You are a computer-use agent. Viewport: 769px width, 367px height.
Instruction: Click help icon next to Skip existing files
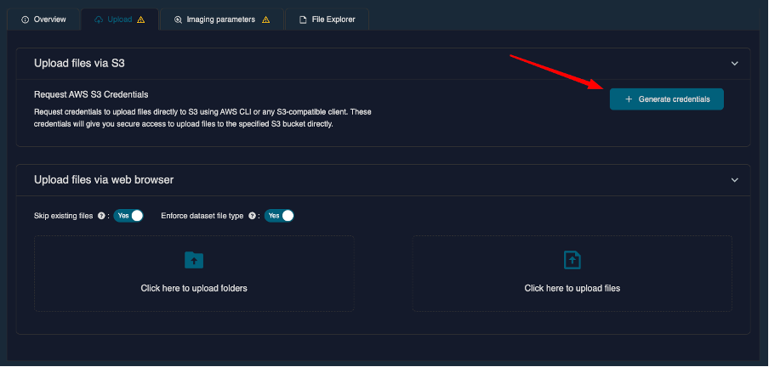(x=101, y=216)
